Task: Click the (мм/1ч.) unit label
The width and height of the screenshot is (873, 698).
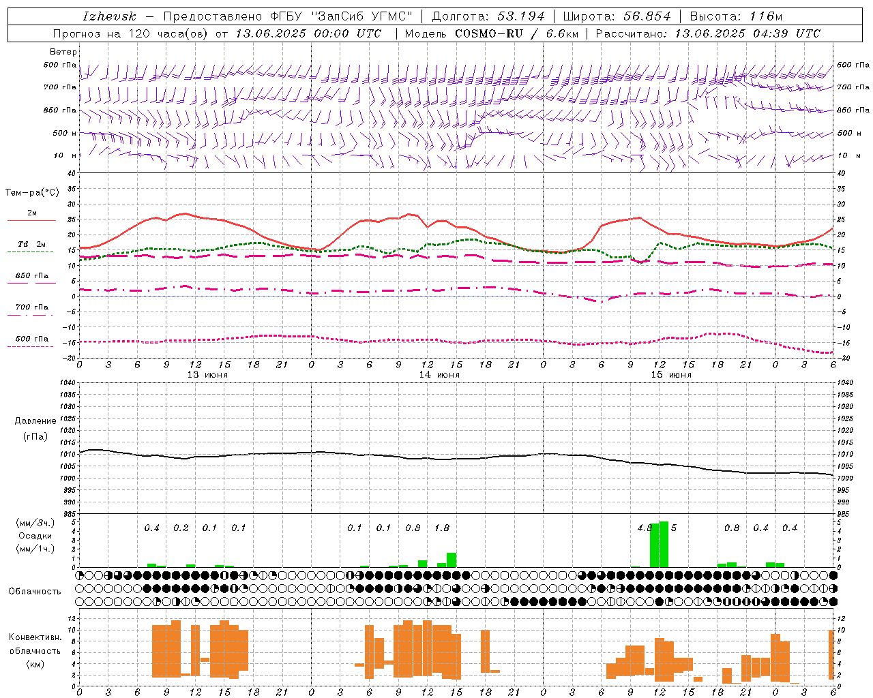Action: tap(35, 549)
